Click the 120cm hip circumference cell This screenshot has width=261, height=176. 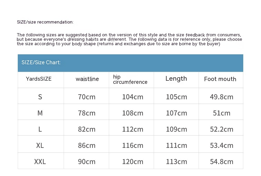(x=133, y=162)
